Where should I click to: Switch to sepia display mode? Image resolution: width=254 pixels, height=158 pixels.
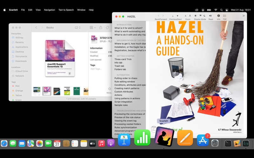[x=200, y=15]
